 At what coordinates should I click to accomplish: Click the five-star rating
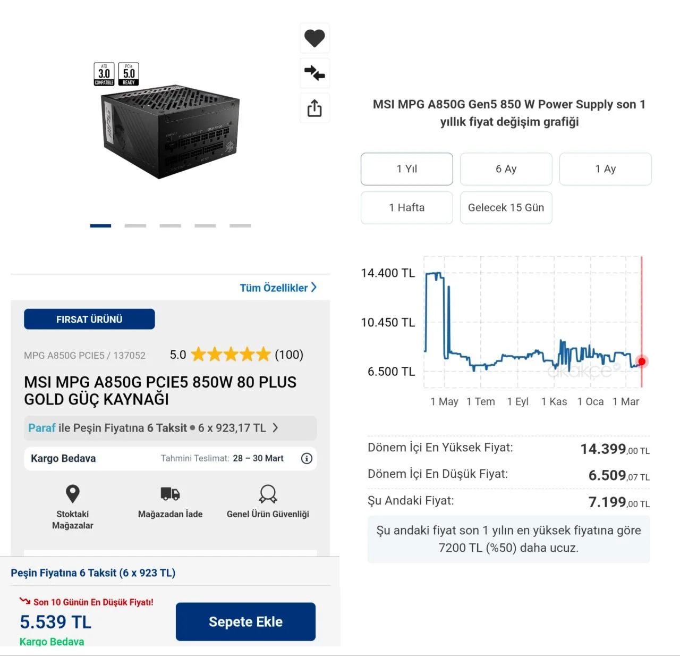coord(231,355)
